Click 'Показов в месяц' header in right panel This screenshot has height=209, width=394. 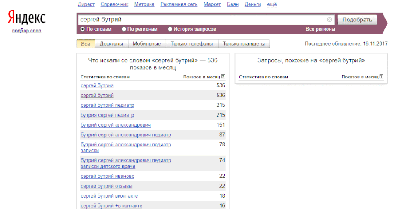(x=360, y=77)
